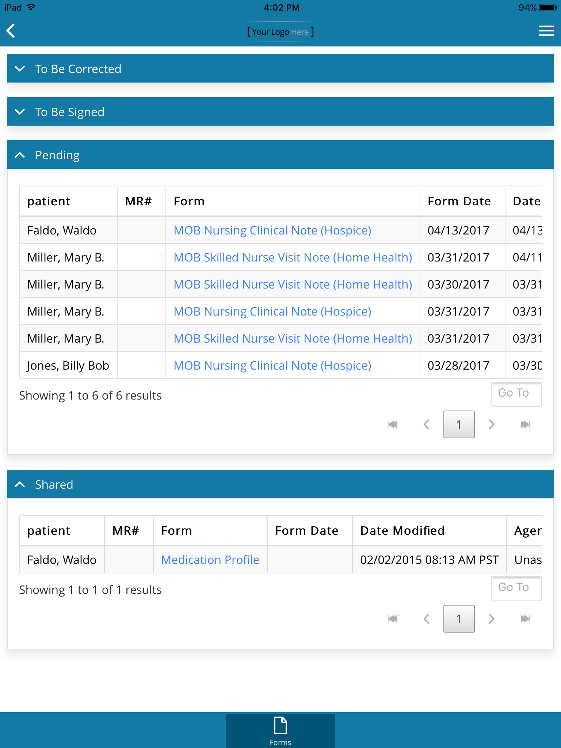Jump to first page in Pending
Image resolution: width=561 pixels, height=748 pixels.
(393, 424)
